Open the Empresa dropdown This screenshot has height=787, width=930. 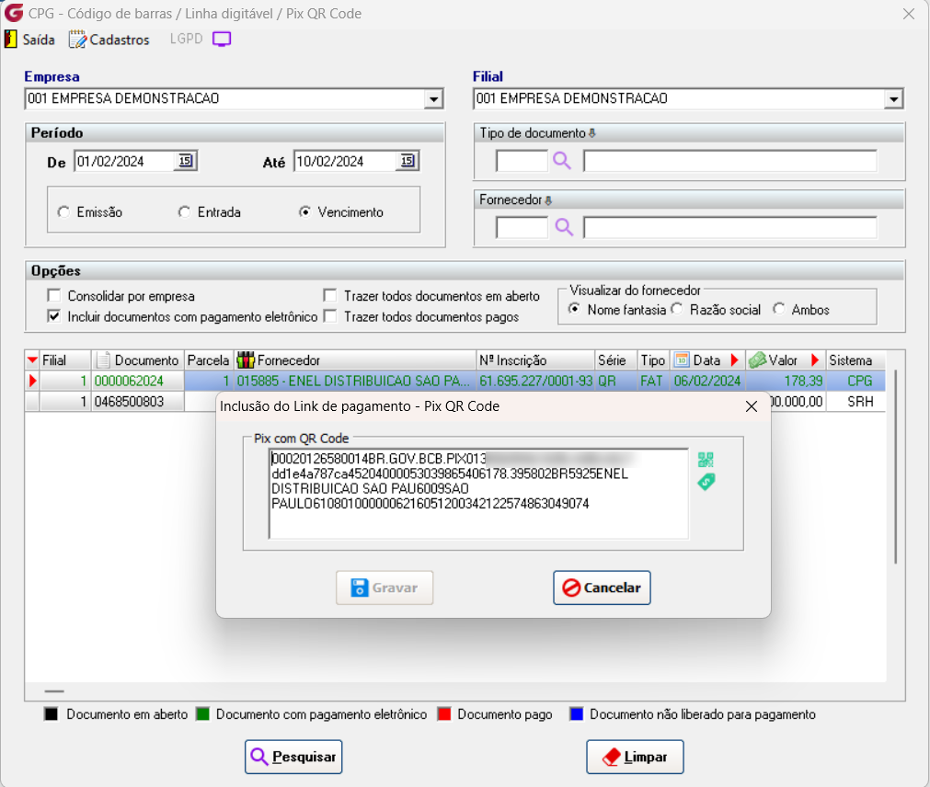tap(433, 99)
